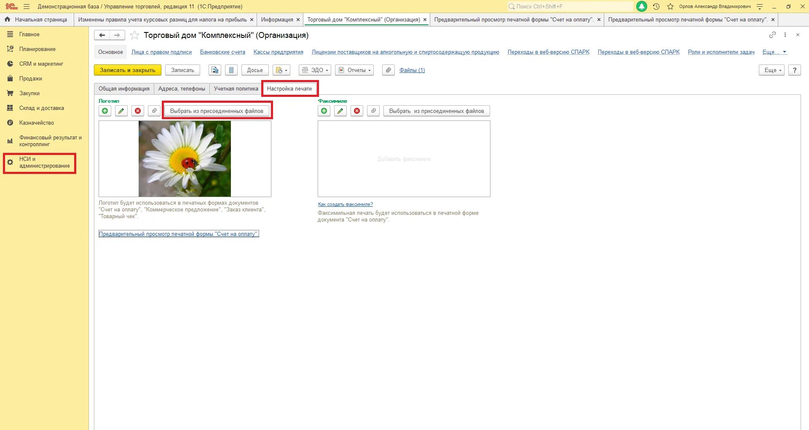Click the fill-by-details toolbar icon
This screenshot has height=430, width=809.
pos(215,70)
